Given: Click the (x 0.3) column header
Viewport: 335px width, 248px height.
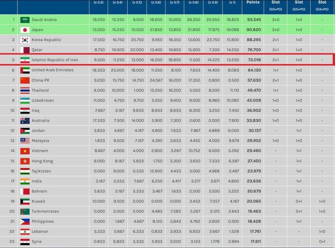Looking at the screenshot, I should [x=98, y=3].
